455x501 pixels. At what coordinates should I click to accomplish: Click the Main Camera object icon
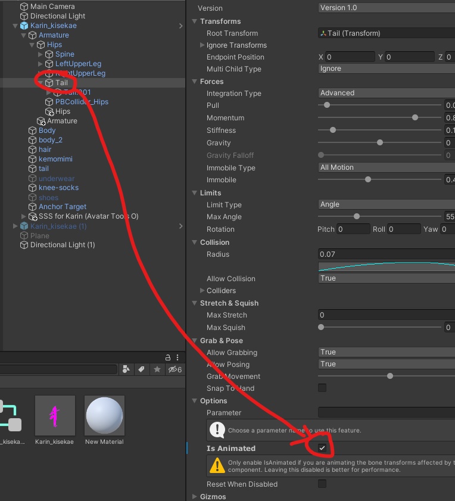click(24, 7)
